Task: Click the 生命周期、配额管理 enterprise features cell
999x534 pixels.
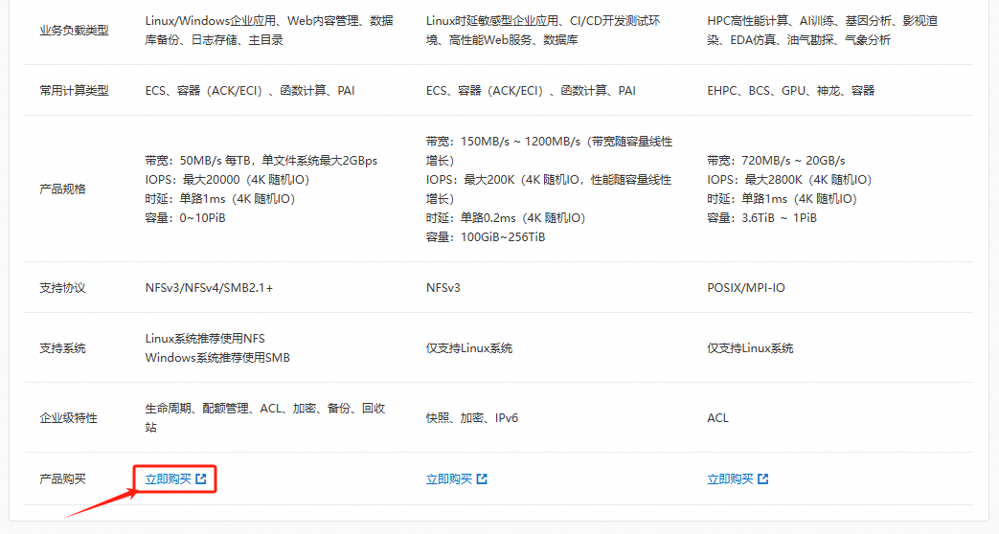Action: pyautogui.click(x=265, y=417)
